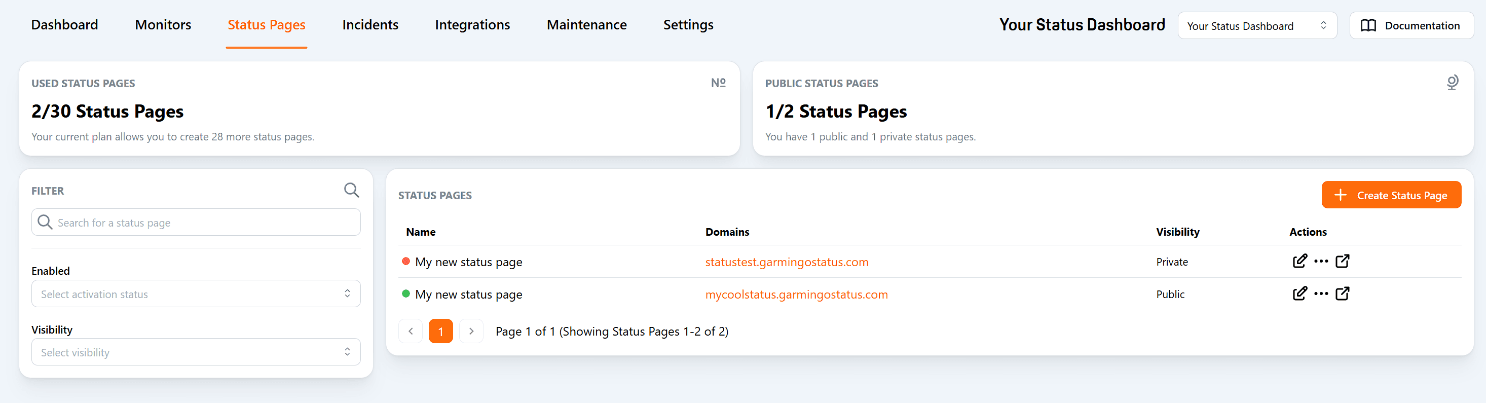Open more actions for Private status page
The width and height of the screenshot is (1486, 403).
point(1321,262)
